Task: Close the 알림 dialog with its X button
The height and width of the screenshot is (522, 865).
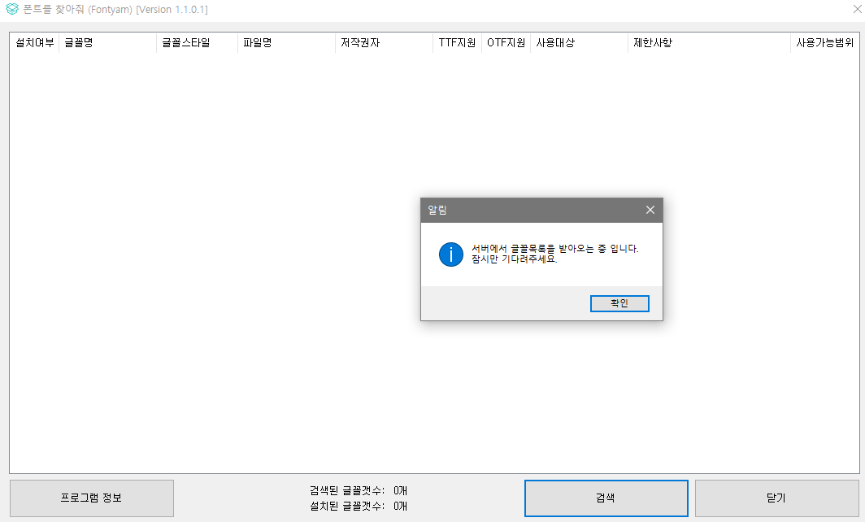Action: (650, 210)
